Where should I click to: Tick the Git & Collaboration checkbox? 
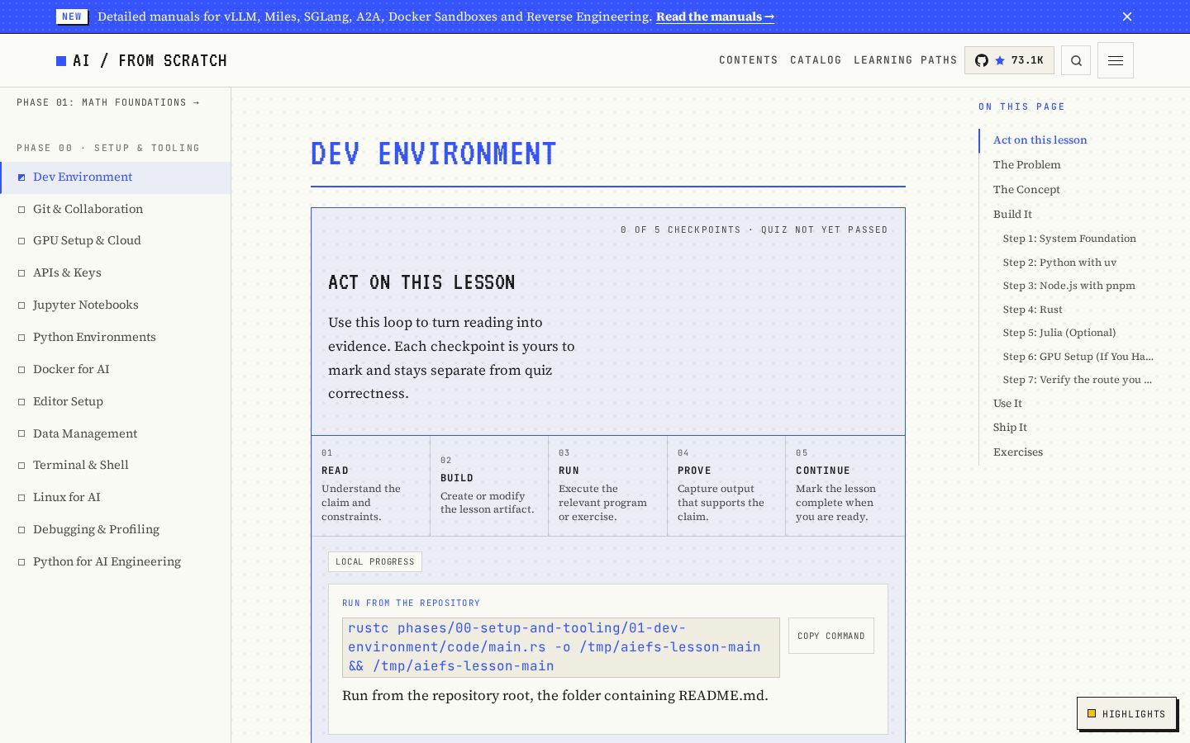(21, 210)
